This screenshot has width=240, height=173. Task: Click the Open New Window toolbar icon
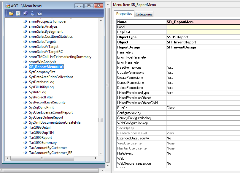[x=18, y=13]
